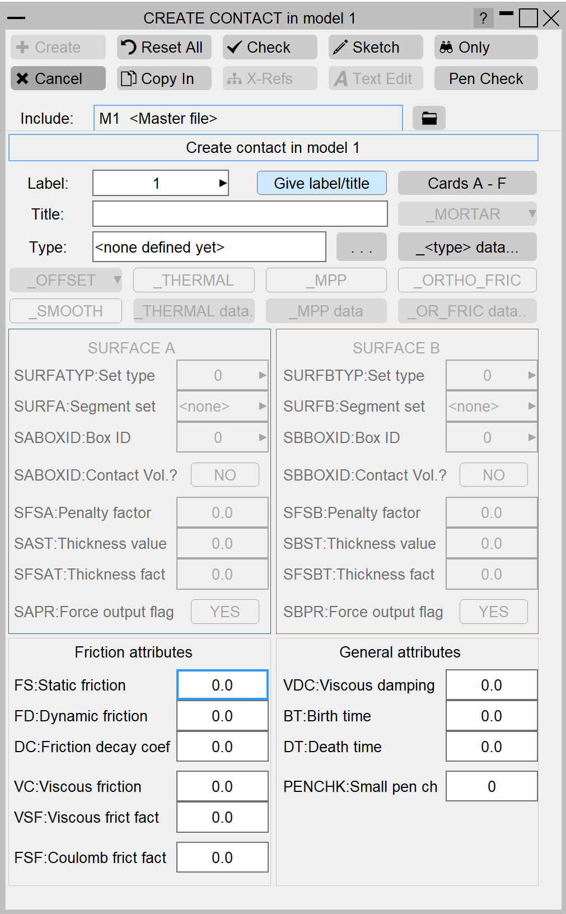Toggle the _ORTHO_FRIC option
The image size is (566, 914).
click(467, 280)
